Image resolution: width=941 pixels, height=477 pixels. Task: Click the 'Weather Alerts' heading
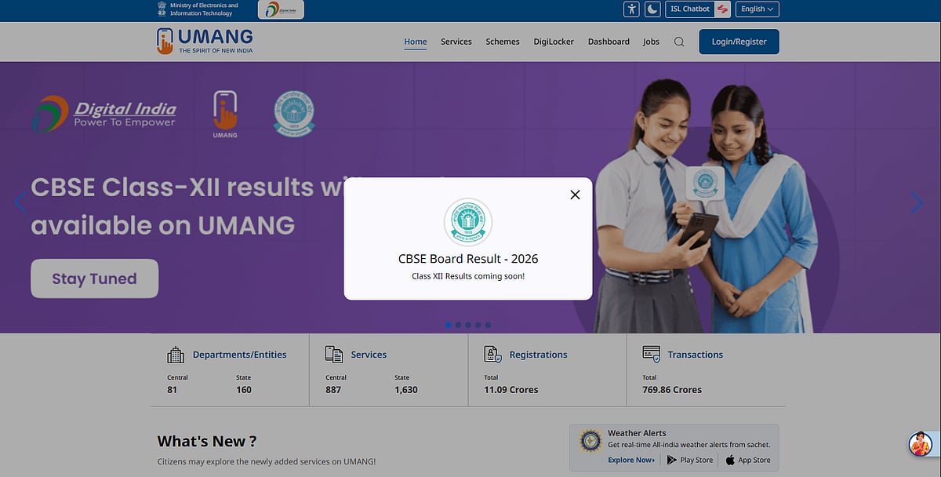pyautogui.click(x=637, y=433)
